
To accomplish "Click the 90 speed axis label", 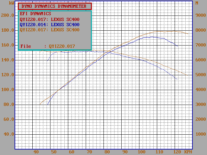I will [125, 152].
